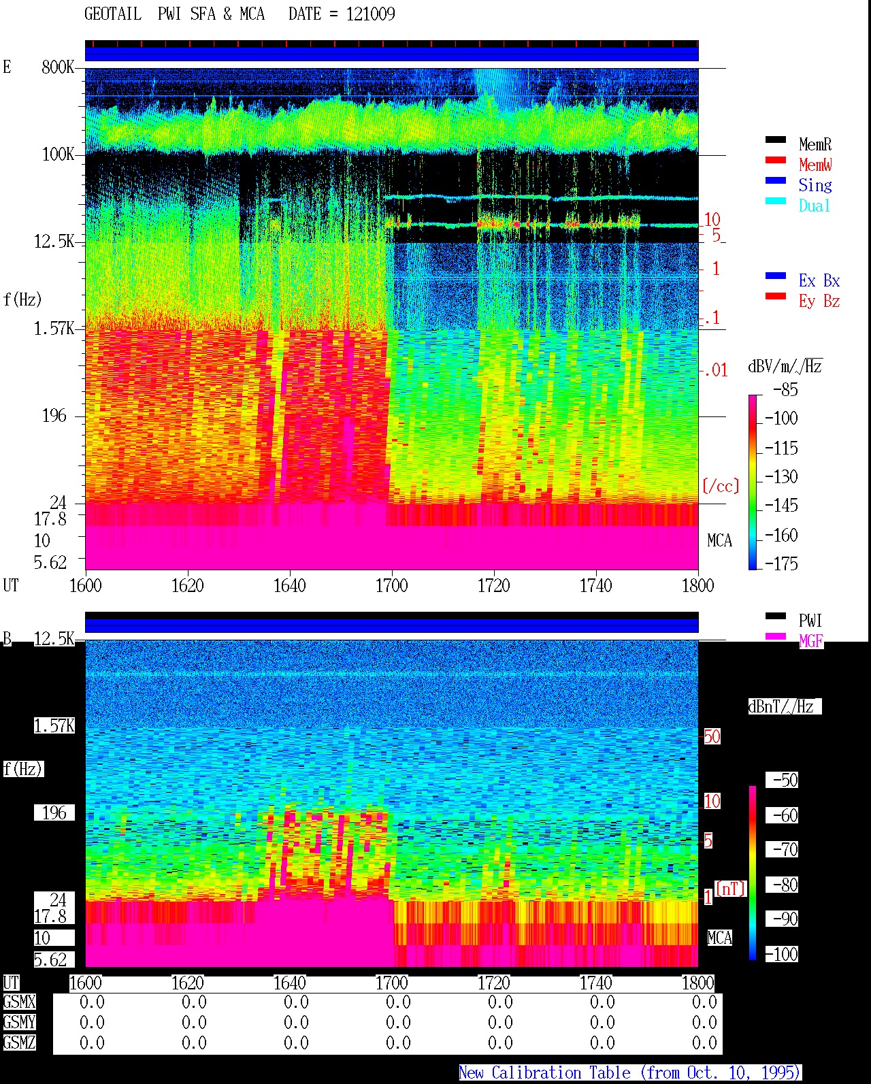Click the -145 color scale tick

pyautogui.click(x=780, y=506)
